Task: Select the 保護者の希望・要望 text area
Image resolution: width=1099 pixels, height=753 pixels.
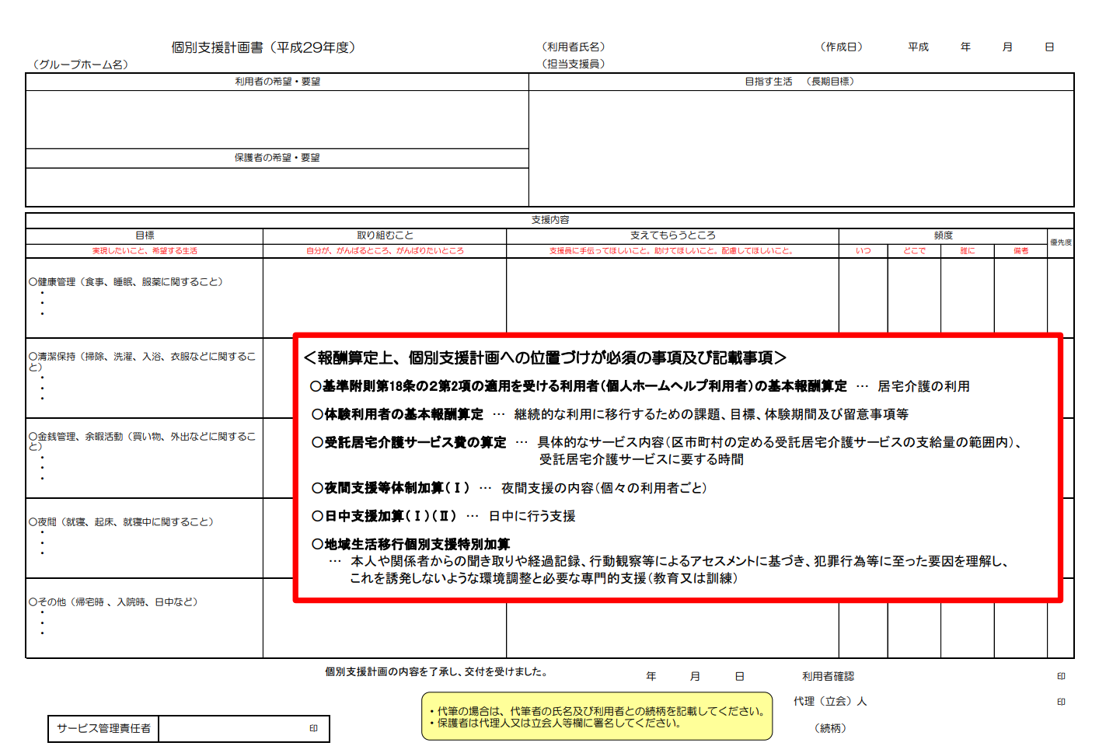Action: click(x=276, y=183)
